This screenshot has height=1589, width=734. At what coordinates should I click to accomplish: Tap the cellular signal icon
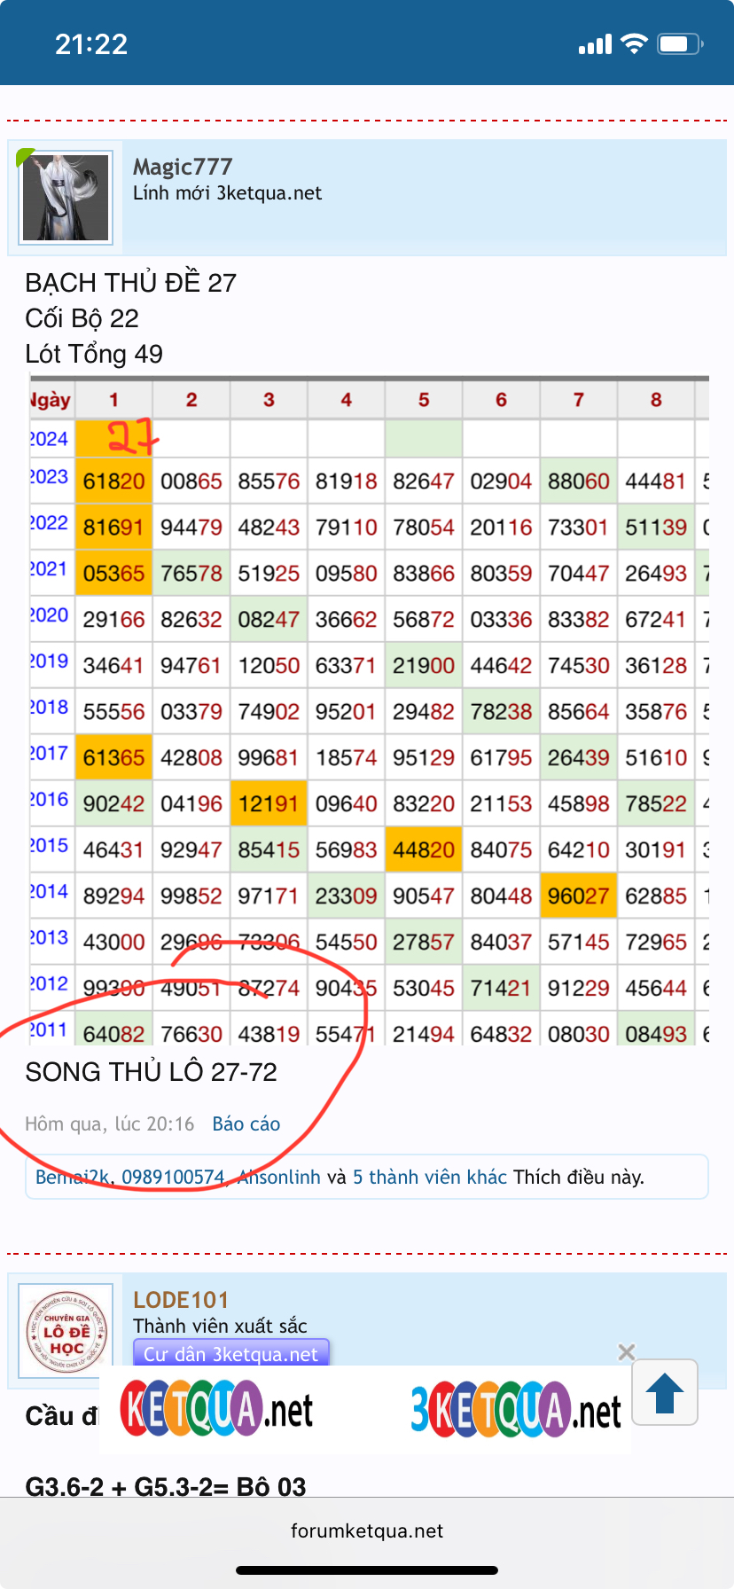coord(595,44)
